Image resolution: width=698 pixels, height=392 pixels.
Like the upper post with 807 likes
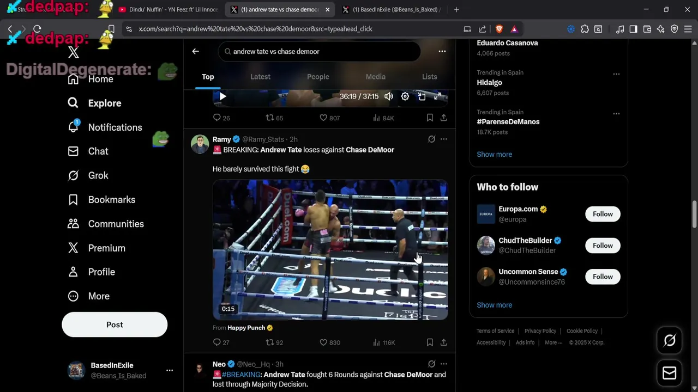click(329, 118)
